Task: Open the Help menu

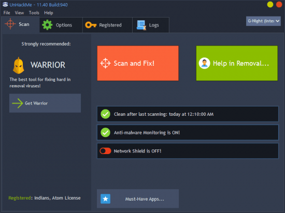Action: coord(49,13)
